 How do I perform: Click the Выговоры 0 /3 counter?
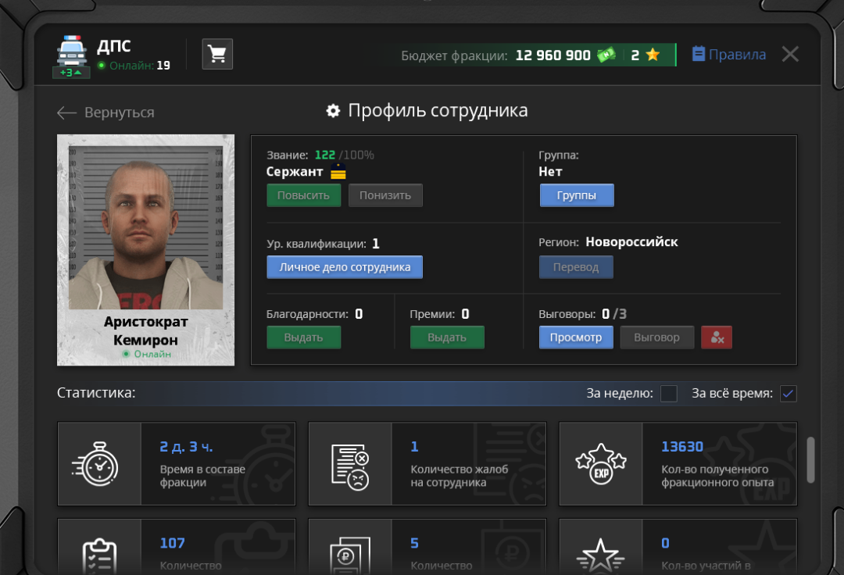[583, 314]
